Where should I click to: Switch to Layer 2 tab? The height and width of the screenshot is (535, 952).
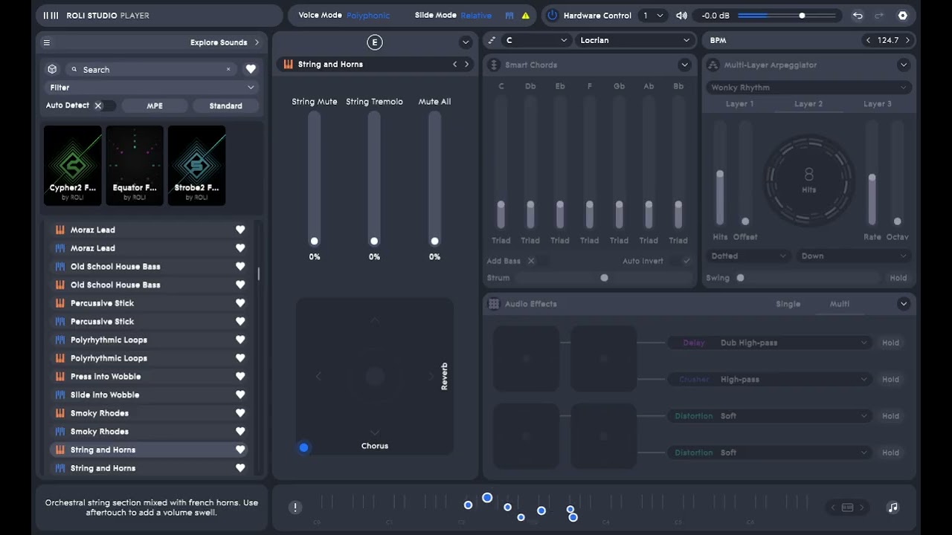click(x=808, y=104)
